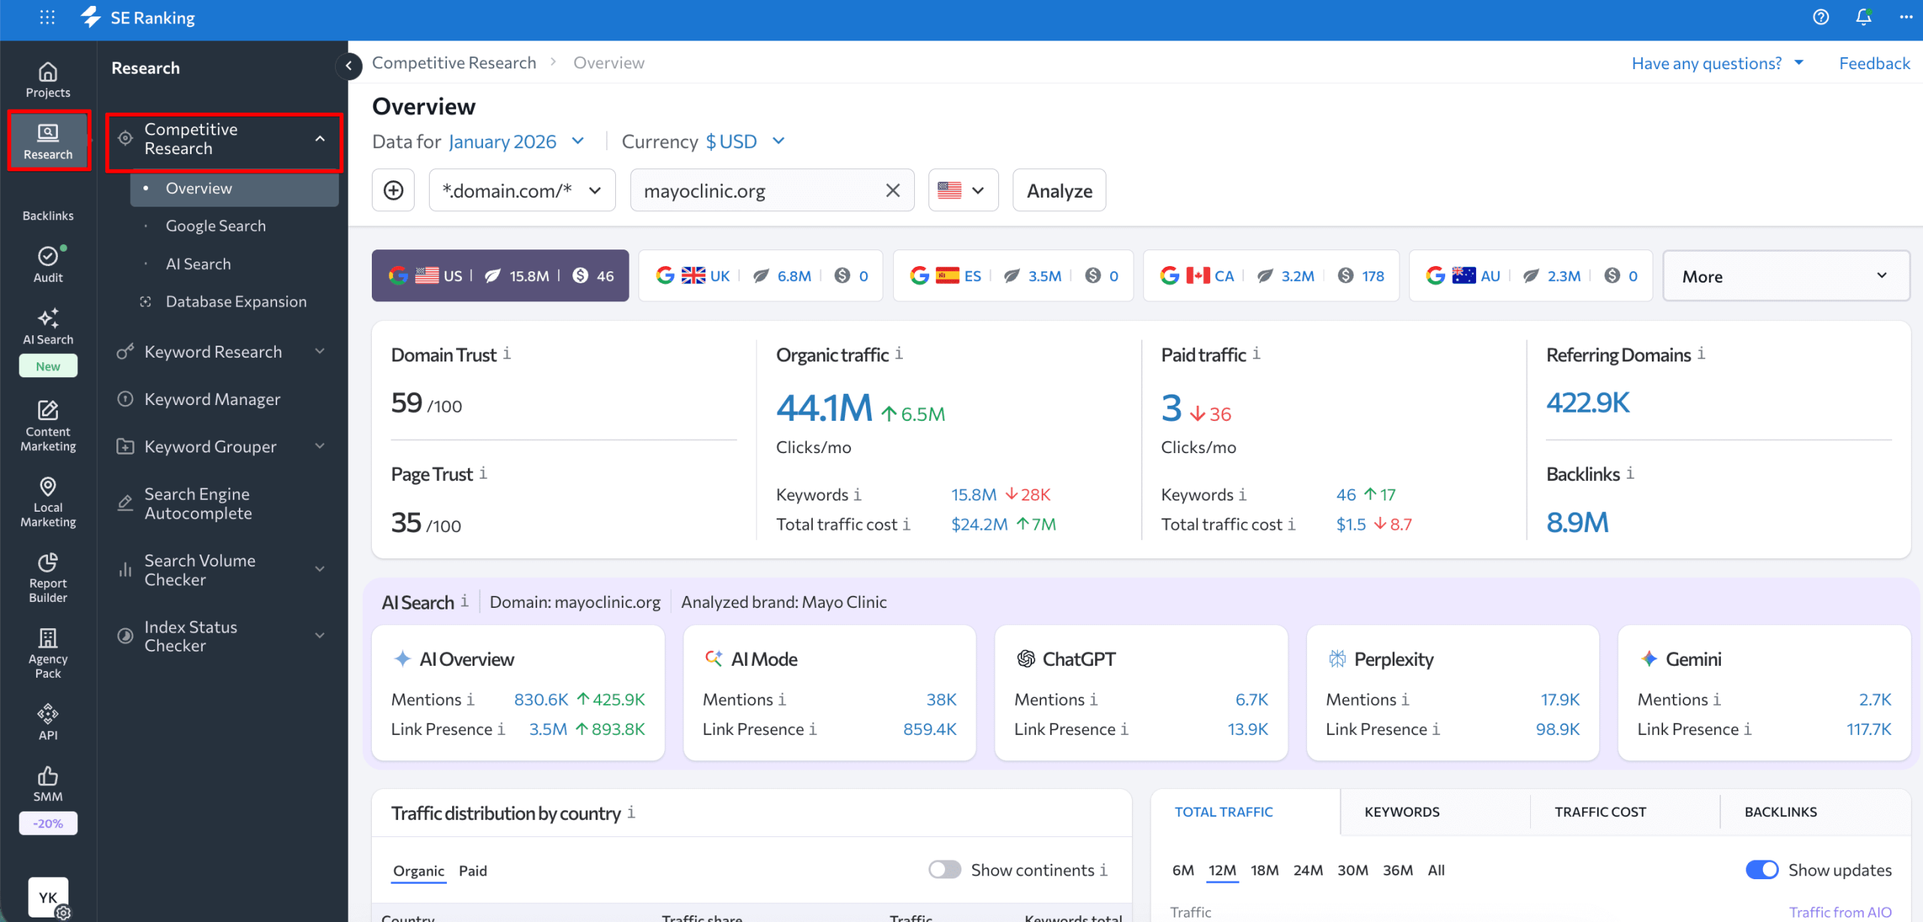Open the Projects section in the sidebar
Screen dimensions: 1923x922
47,79
